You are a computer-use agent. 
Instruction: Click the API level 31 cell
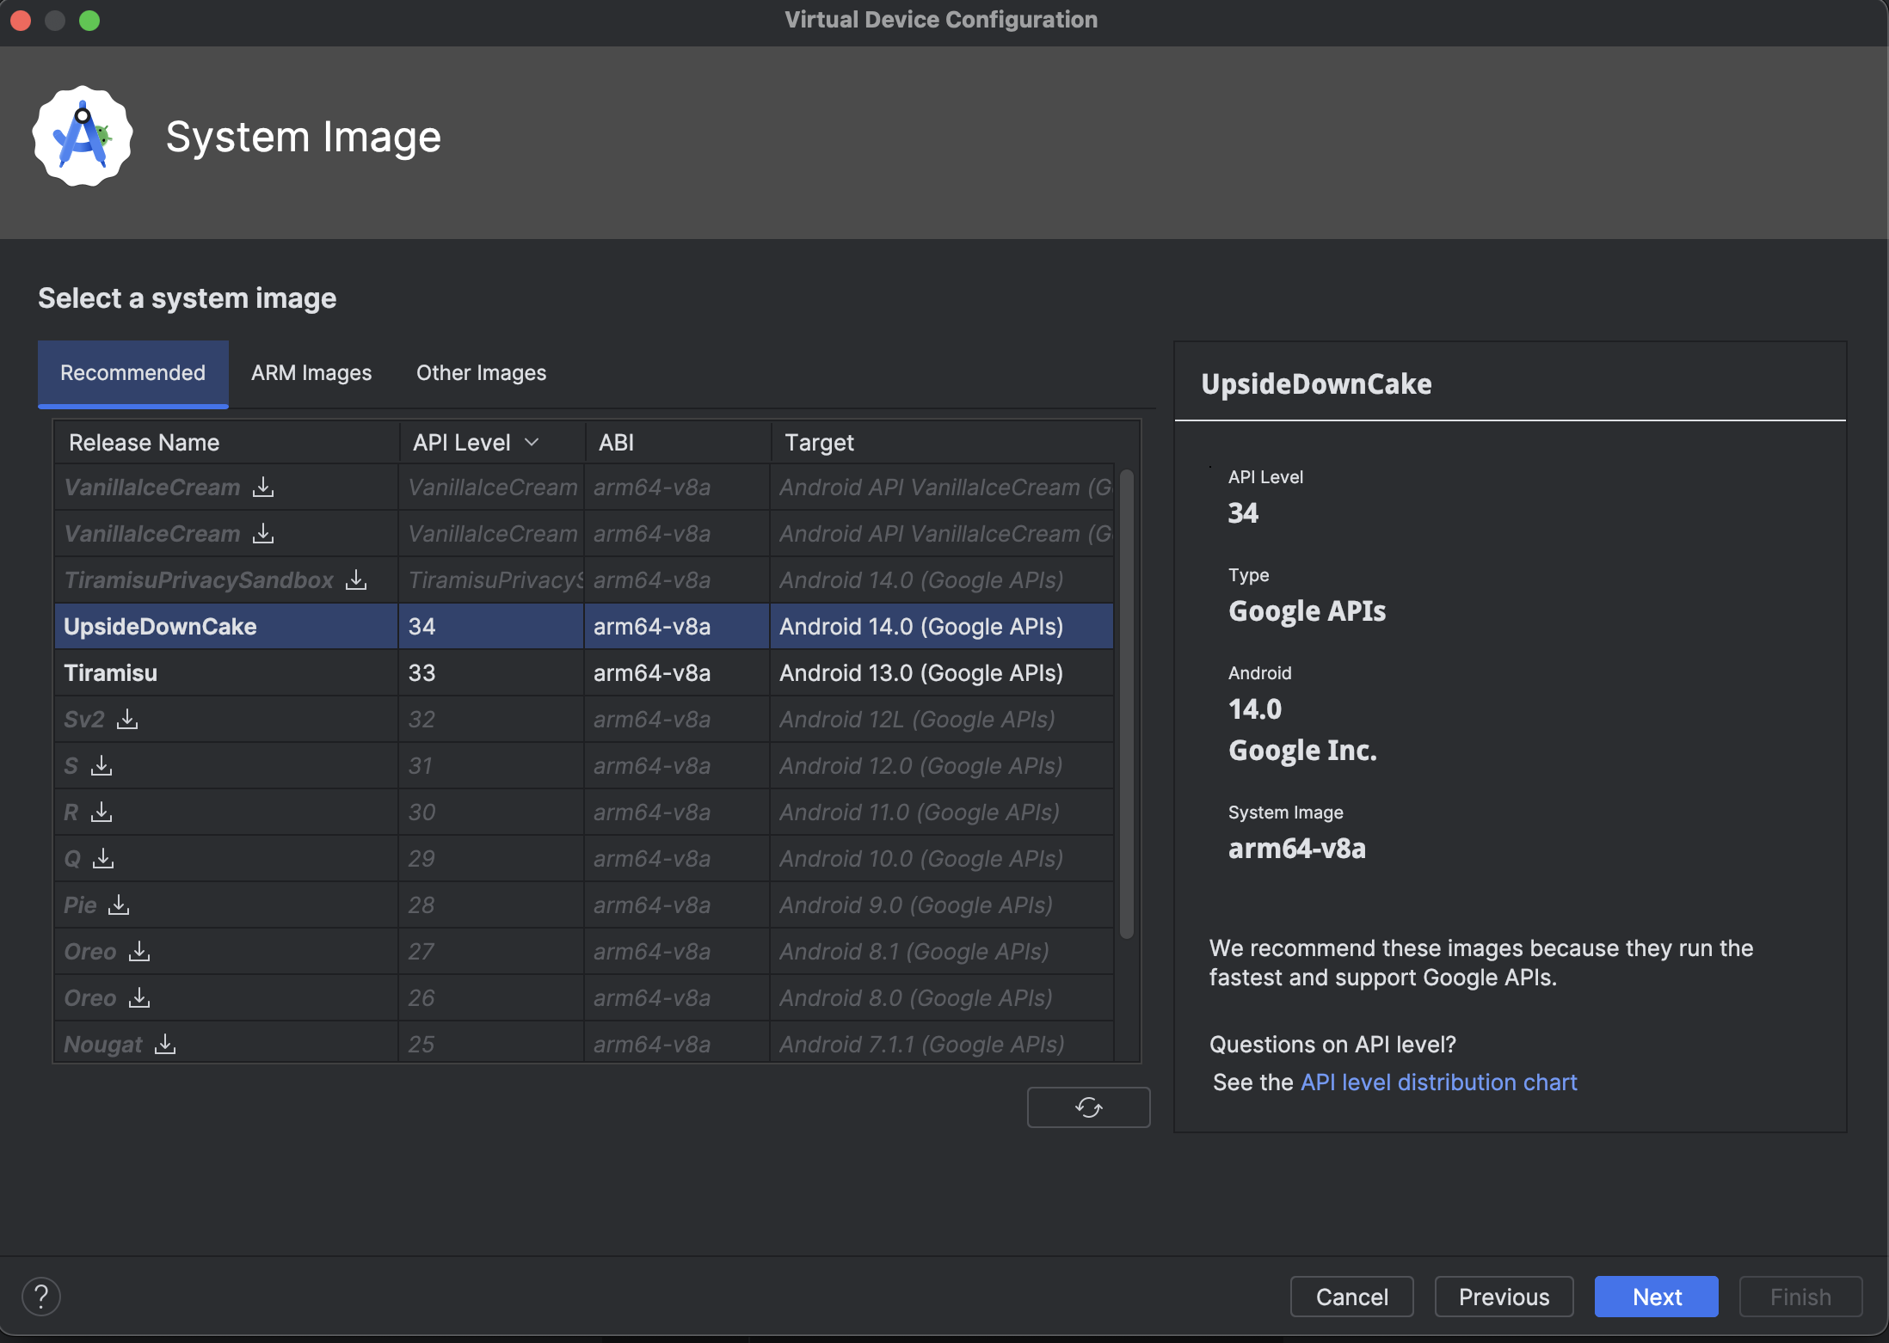tap(491, 766)
